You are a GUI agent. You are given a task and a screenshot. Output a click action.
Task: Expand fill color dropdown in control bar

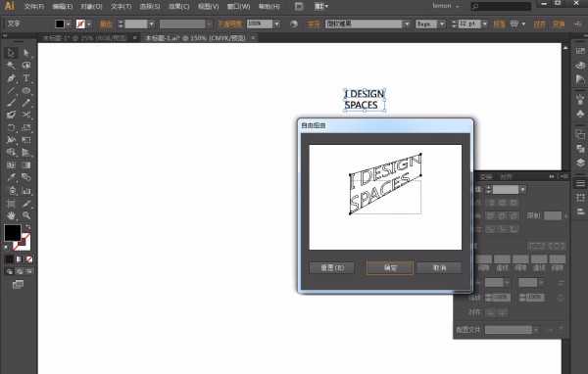point(69,23)
